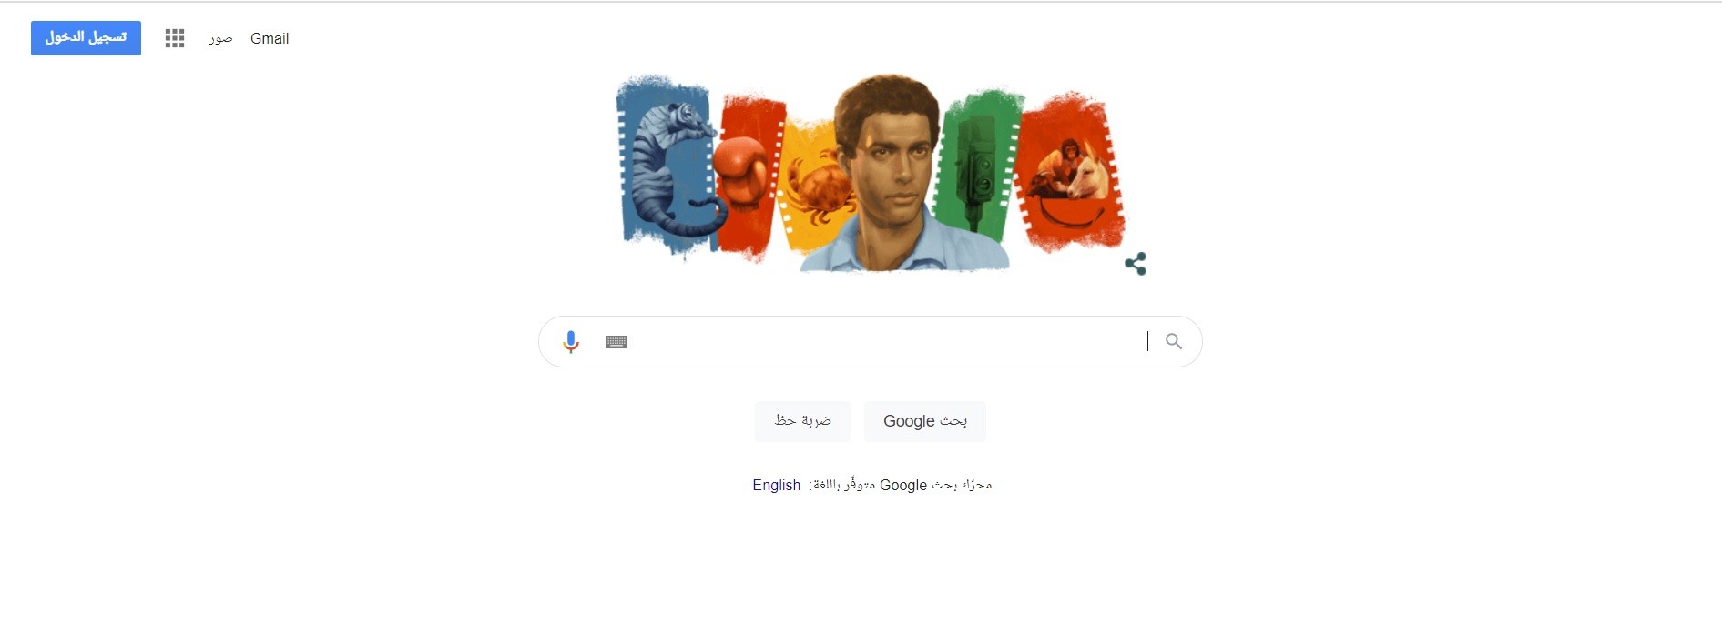
Task: Open the Gmail link
Action: pyautogui.click(x=270, y=38)
